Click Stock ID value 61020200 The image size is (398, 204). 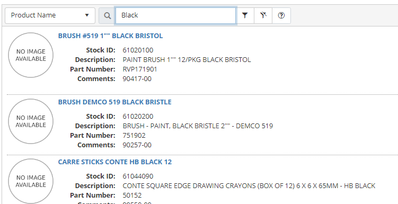click(x=138, y=116)
